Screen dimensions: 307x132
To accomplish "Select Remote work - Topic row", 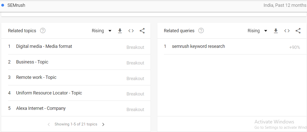I will click(x=36, y=77).
